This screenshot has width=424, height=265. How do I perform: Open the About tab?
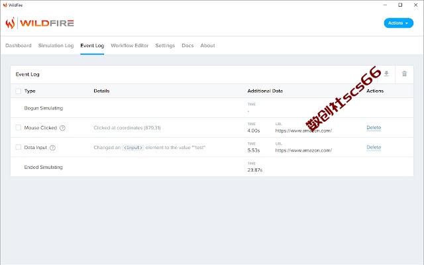207,46
